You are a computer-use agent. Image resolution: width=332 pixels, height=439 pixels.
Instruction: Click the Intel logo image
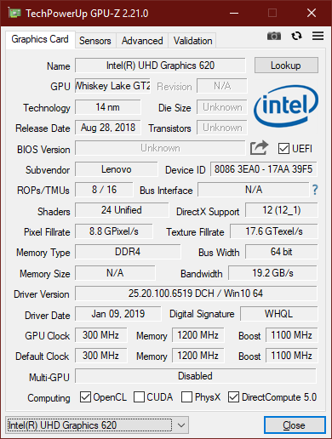click(x=286, y=106)
